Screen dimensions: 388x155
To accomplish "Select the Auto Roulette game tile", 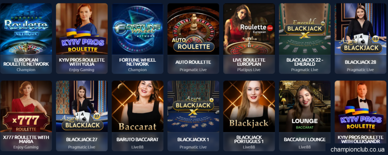I will click(x=193, y=29).
